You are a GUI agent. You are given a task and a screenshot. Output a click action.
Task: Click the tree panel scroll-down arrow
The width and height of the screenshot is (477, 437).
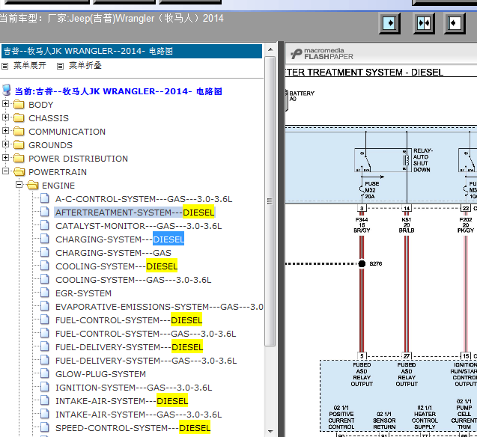pyautogui.click(x=270, y=431)
